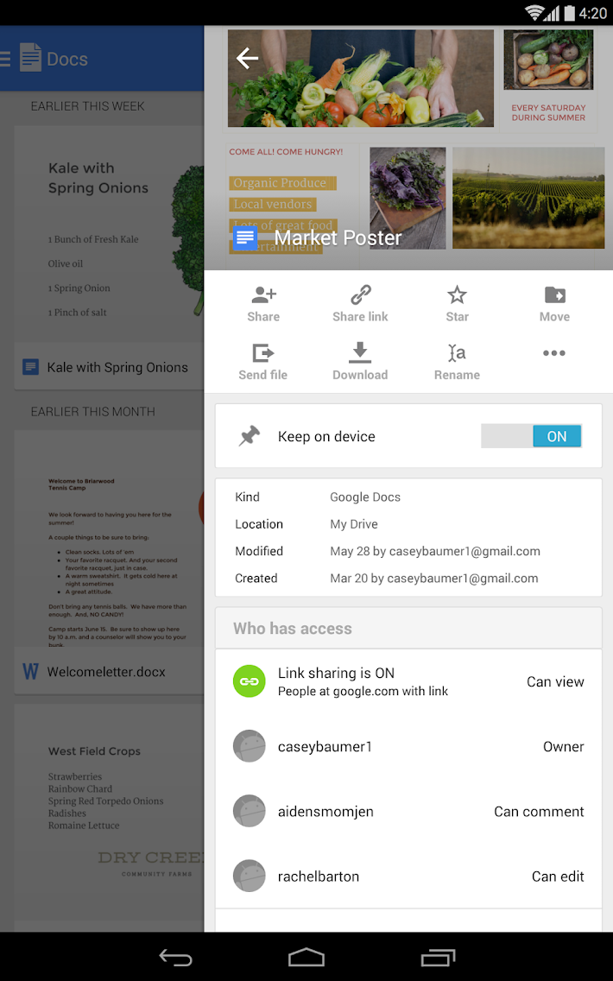Image resolution: width=613 pixels, height=981 pixels.
Task: Open the Share people icon
Action: (263, 295)
